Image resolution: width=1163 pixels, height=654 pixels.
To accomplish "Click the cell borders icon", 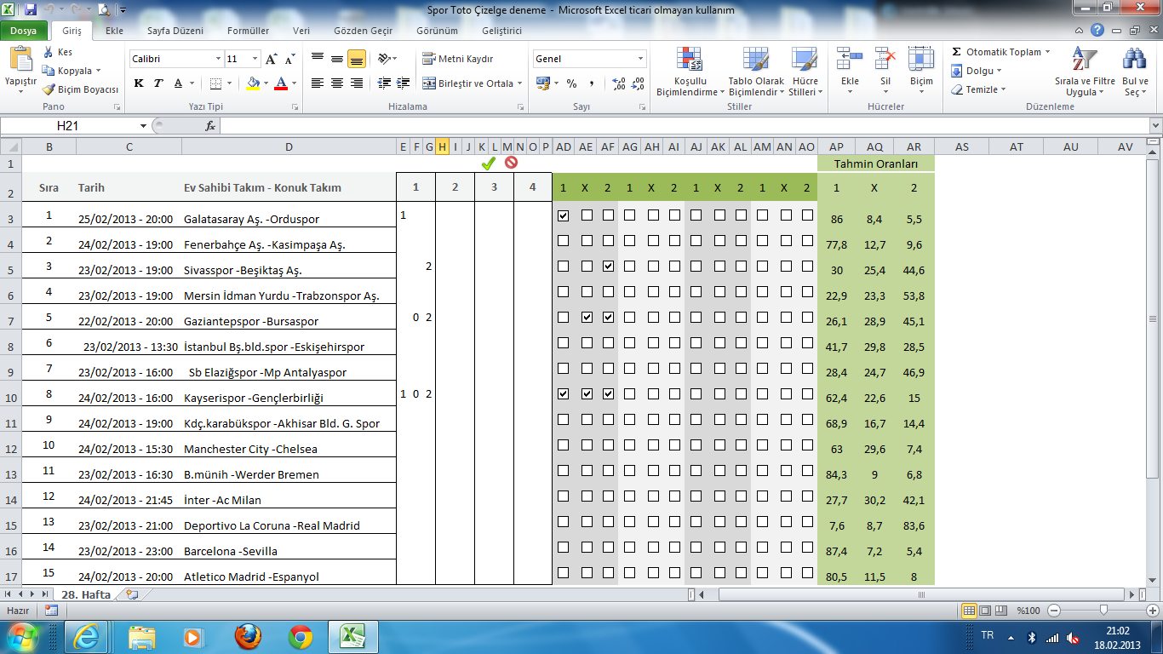I will point(215,83).
